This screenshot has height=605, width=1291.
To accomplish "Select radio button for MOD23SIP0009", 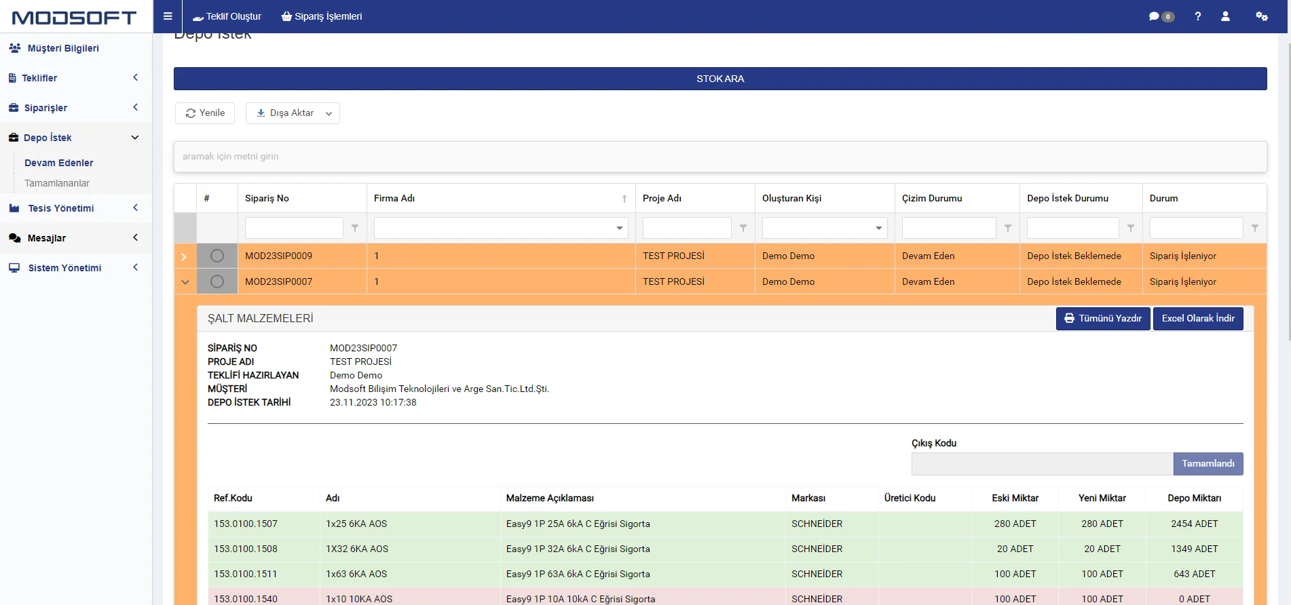I will pyautogui.click(x=217, y=256).
